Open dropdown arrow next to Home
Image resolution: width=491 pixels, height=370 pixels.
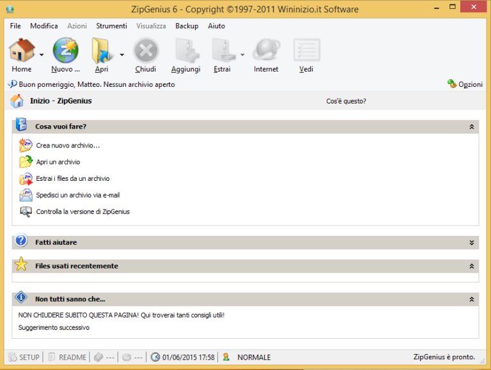click(x=42, y=55)
